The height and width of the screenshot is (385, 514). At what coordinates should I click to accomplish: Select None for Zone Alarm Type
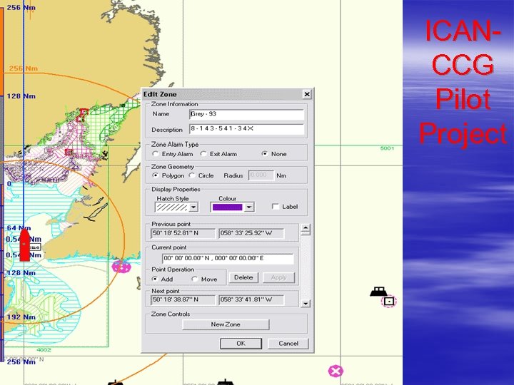tap(265, 153)
